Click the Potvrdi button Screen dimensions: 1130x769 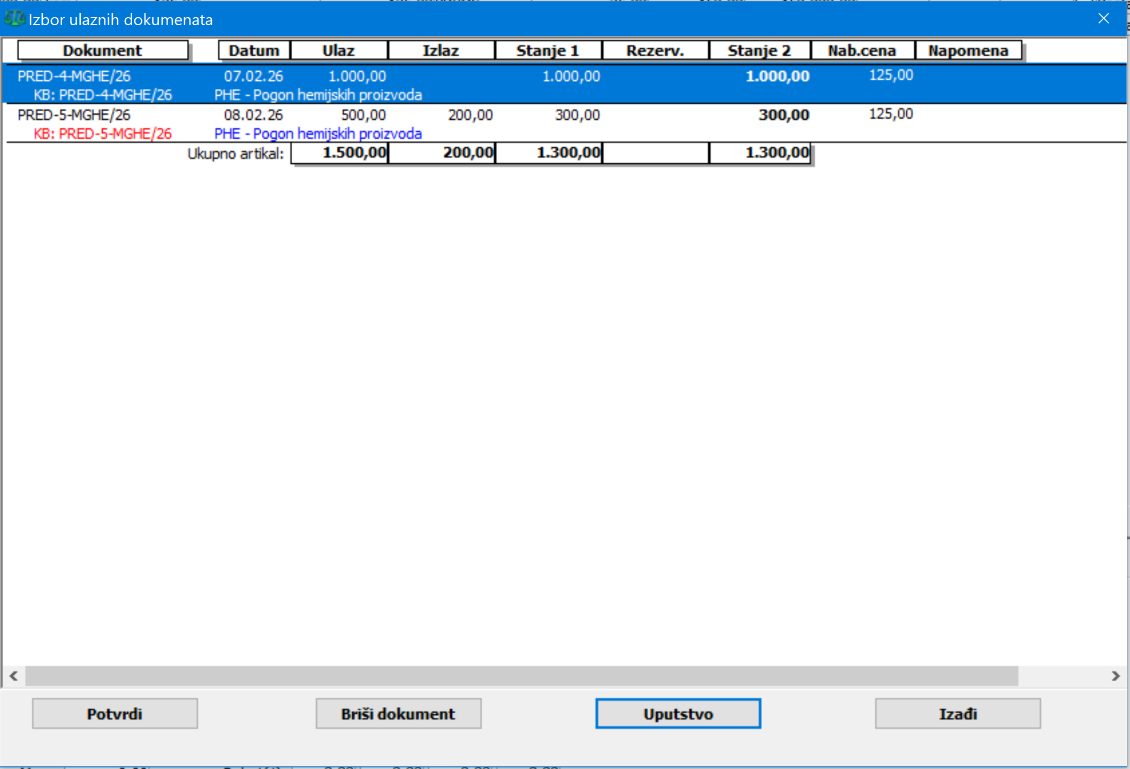pyautogui.click(x=115, y=713)
